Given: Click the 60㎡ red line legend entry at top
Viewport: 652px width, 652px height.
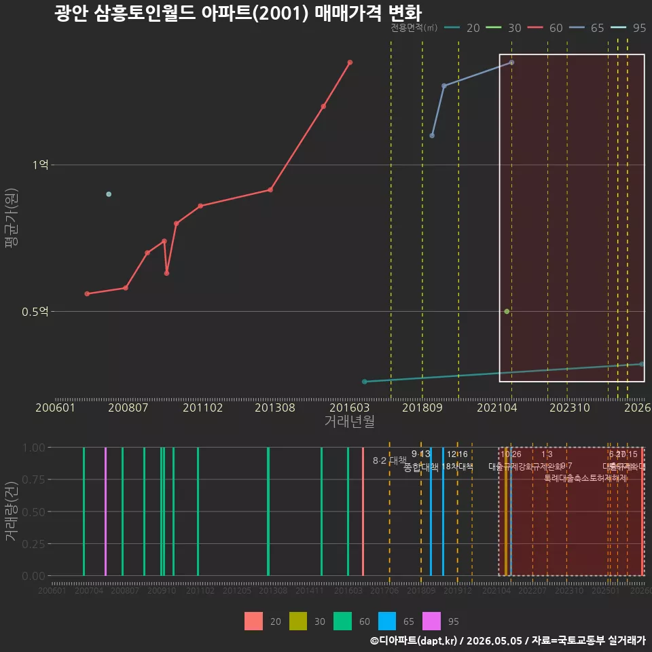Looking at the screenshot, I should click(545, 28).
